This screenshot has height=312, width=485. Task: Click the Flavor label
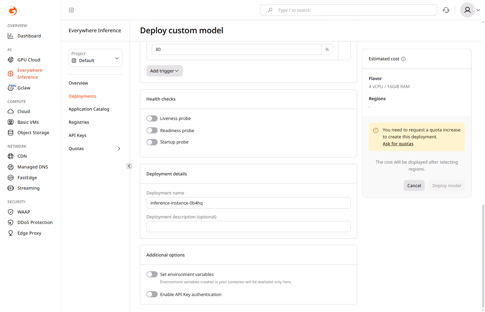(375, 78)
